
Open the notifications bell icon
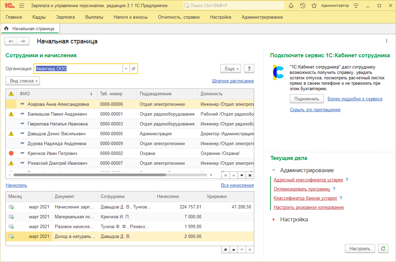click(x=291, y=6)
